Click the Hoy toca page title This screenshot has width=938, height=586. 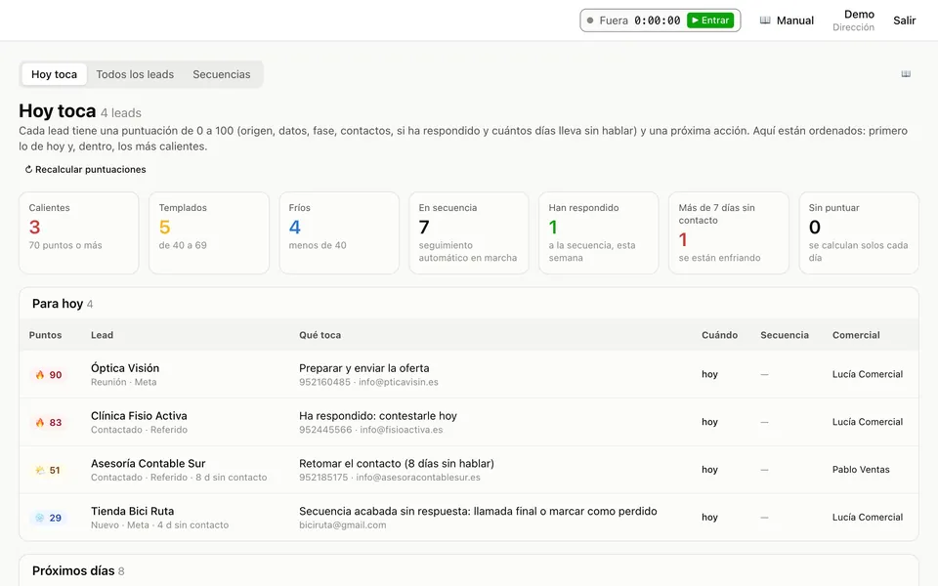[58, 111]
